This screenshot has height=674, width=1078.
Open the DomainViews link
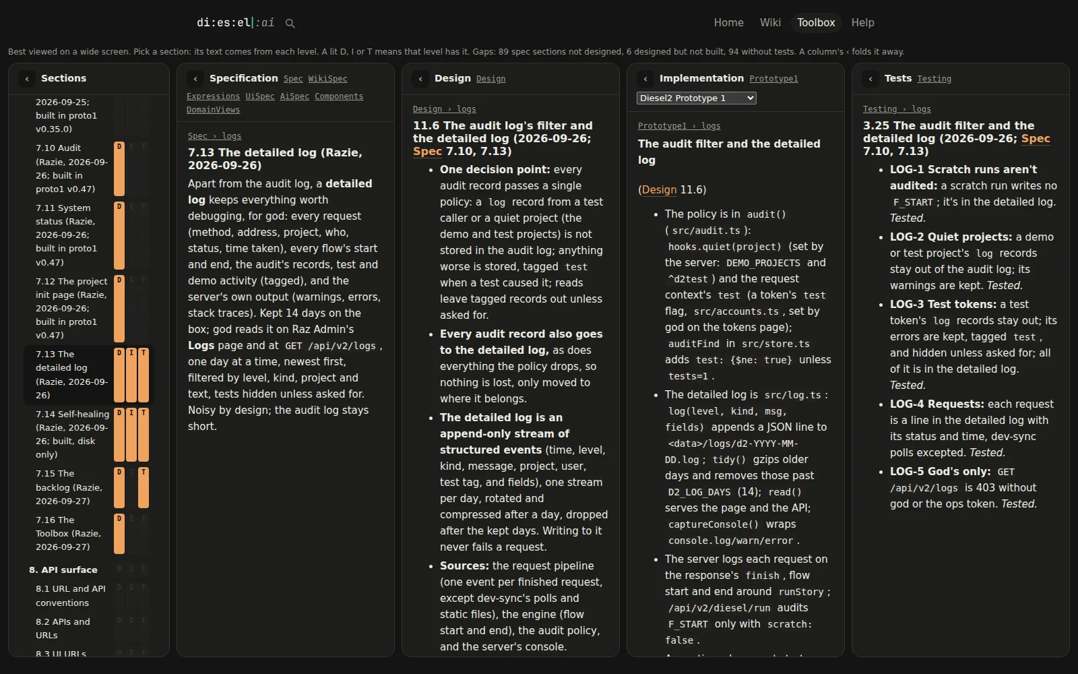tap(213, 110)
